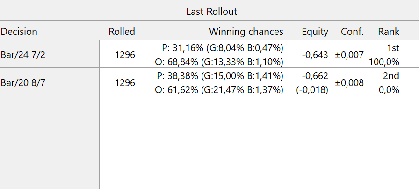Screen dimensions: 419x189
Task: Click the Equity column header
Action: point(315,32)
